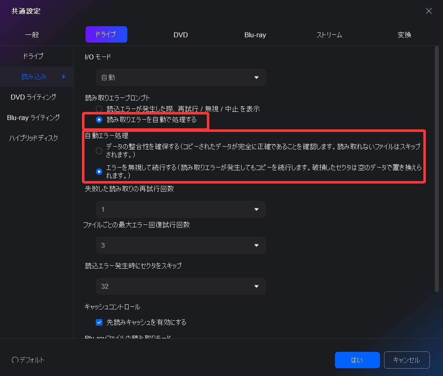The width and height of the screenshot is (443, 376).
Task: Click the デフォルト reset icon
Action: [x=15, y=360]
